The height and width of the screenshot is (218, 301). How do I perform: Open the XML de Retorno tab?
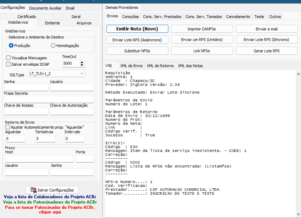click(x=160, y=66)
